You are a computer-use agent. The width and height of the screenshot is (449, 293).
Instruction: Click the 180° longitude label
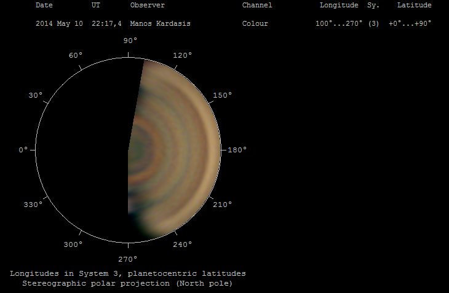237,150
